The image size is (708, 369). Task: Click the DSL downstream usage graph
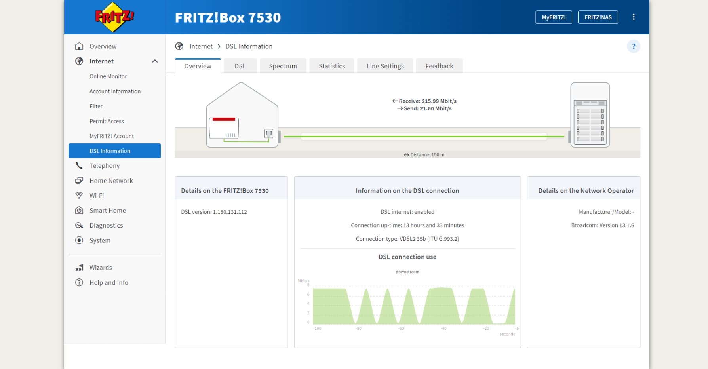click(413, 306)
